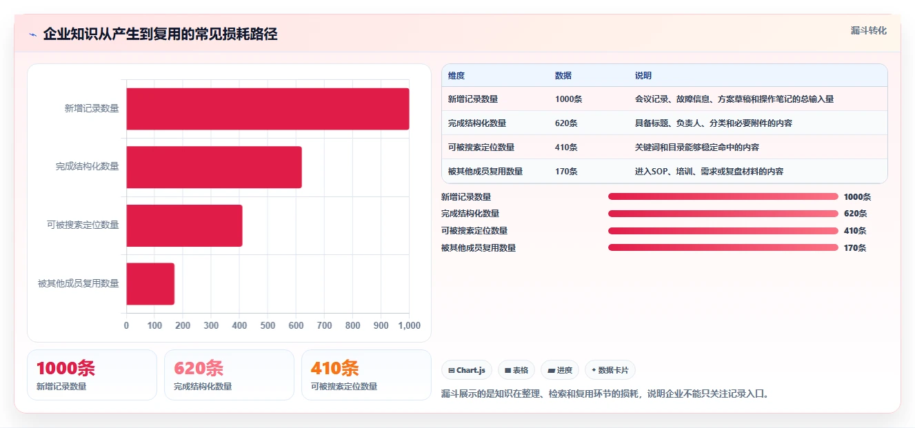Click the 1000条 新增记录数量 summary card
This screenshot has height=428, width=915.
[x=92, y=375]
